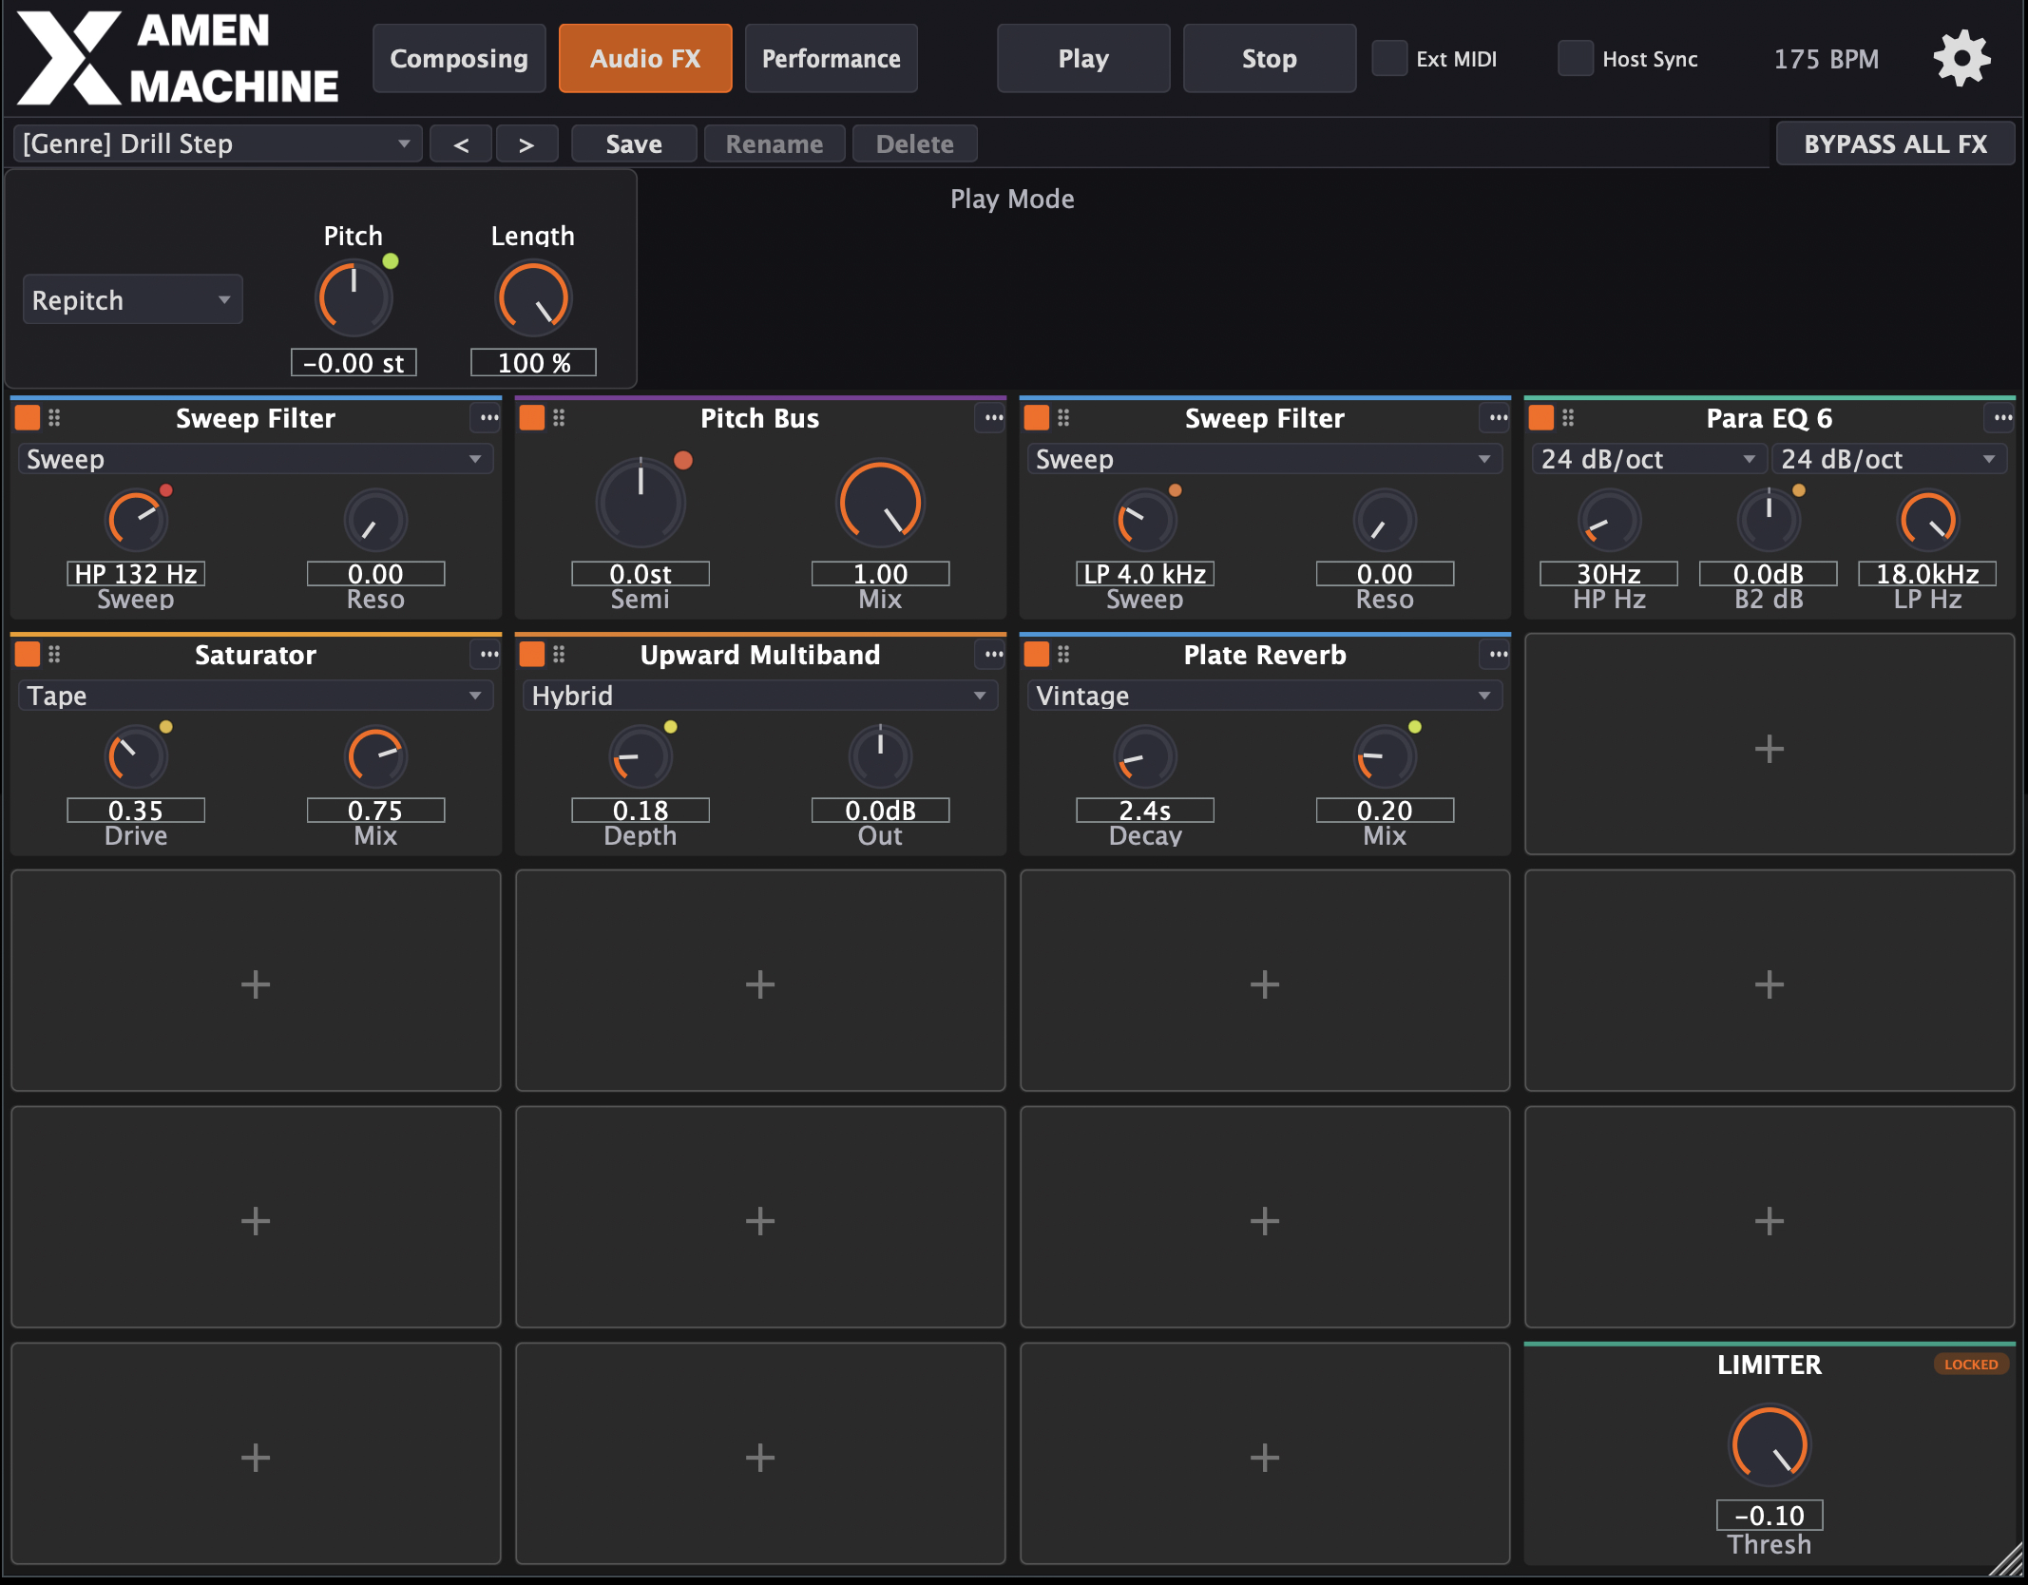2028x1585 pixels.
Task: Select the Audio FX tab
Action: (x=645, y=59)
